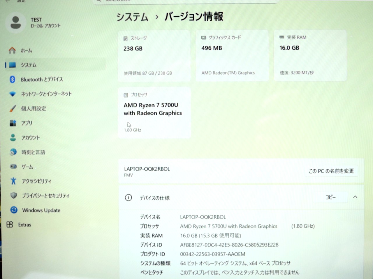Click the Windows Update sync icon
The image size is (373, 279).
point(14,210)
